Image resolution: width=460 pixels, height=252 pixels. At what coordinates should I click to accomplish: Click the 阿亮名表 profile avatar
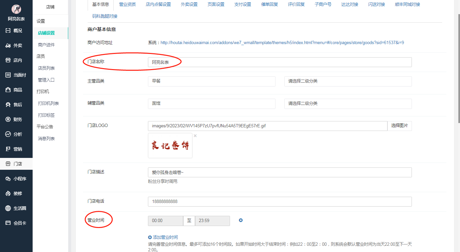16,9
